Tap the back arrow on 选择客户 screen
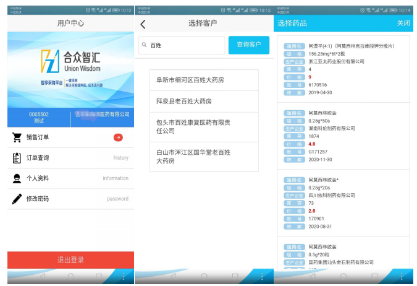Image resolution: width=417 pixels, height=286 pixels. tap(143, 24)
